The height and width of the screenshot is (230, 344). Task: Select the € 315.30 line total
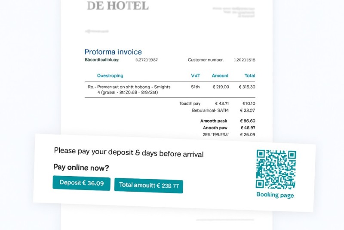click(247, 87)
